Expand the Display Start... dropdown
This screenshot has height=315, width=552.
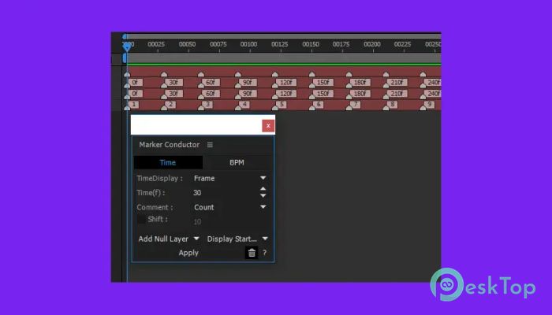coord(237,239)
